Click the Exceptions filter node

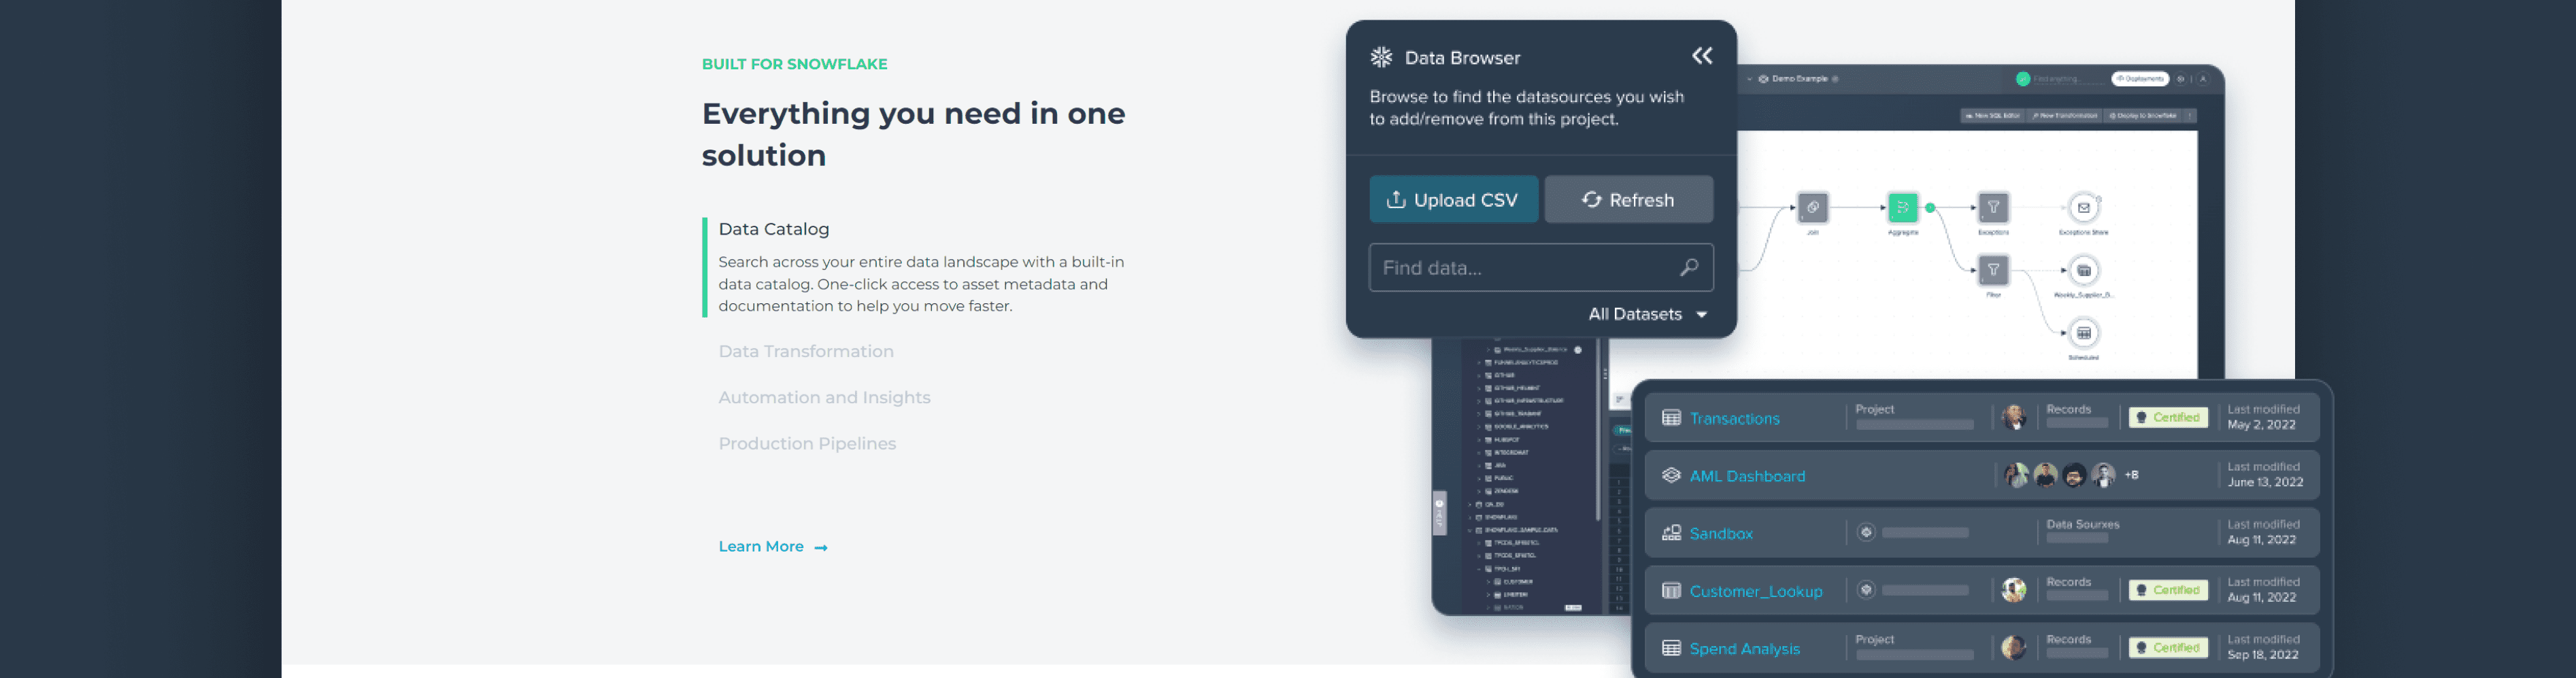[x=1993, y=208]
